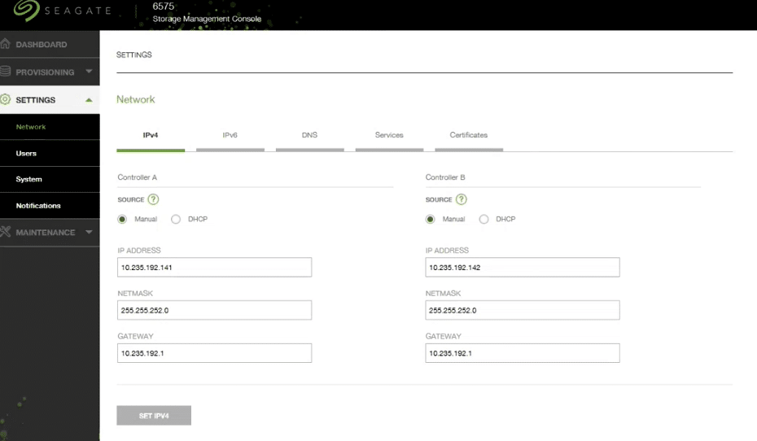This screenshot has height=441, width=757.
Task: Open Users under Settings sidebar
Action: click(50, 154)
